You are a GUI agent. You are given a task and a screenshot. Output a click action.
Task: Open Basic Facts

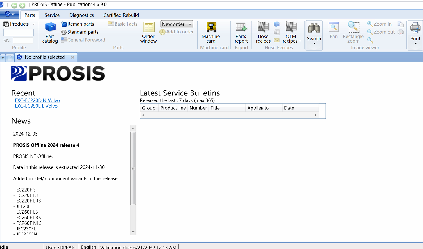coord(123,24)
